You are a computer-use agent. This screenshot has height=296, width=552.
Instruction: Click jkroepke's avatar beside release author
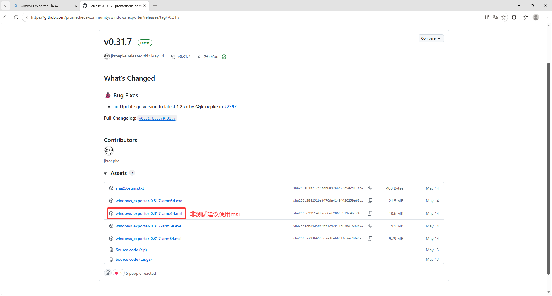coord(107,56)
